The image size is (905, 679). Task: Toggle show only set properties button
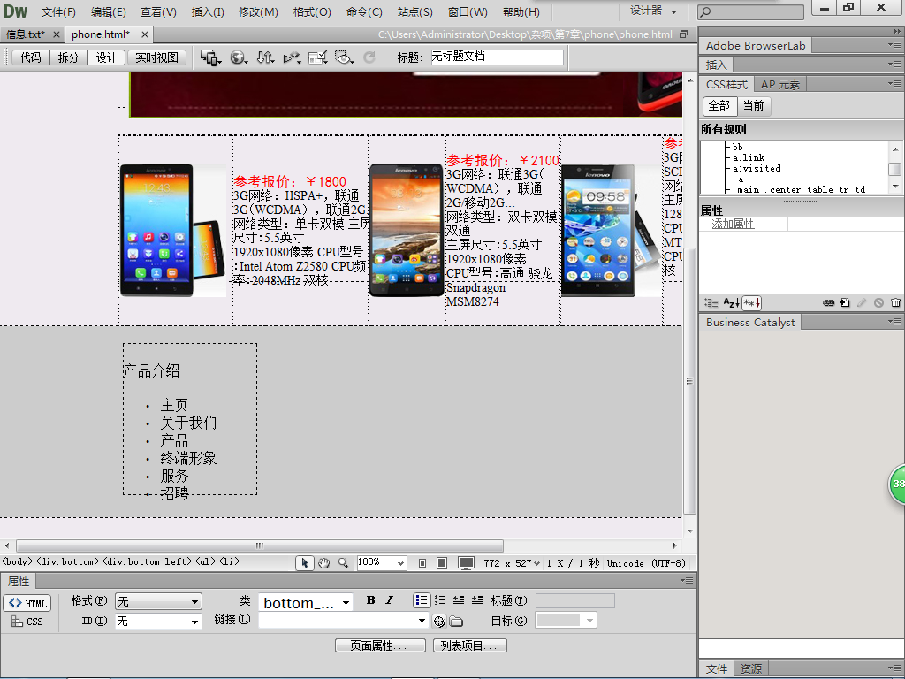pyautogui.click(x=751, y=302)
